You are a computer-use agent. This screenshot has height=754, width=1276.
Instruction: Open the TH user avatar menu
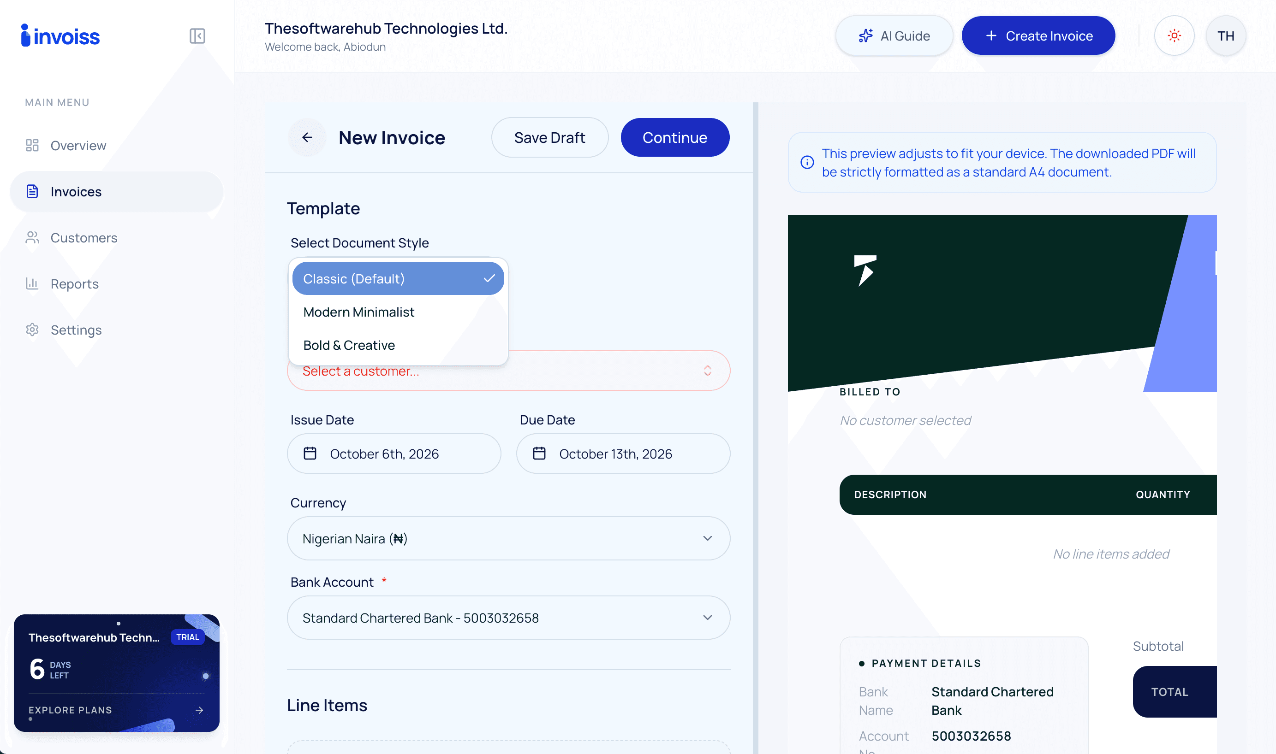tap(1226, 36)
